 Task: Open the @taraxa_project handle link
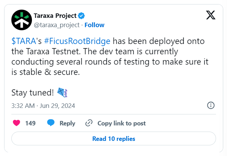(x=57, y=25)
